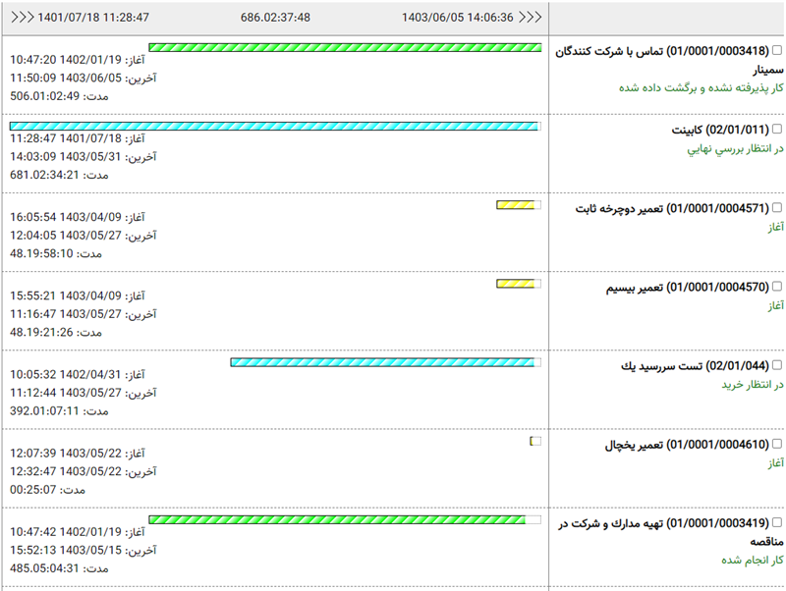Enable the تعمیر بیسیم row checkbox
The image size is (786, 591).
777,287
